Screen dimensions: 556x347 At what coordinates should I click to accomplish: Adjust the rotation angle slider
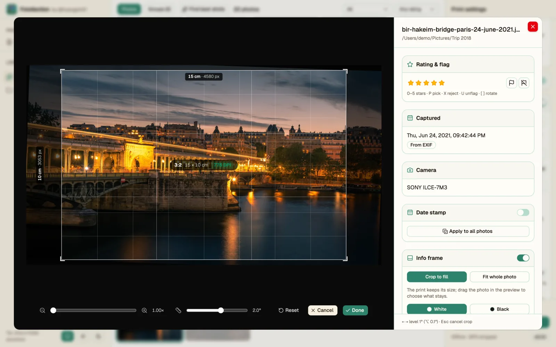221,310
